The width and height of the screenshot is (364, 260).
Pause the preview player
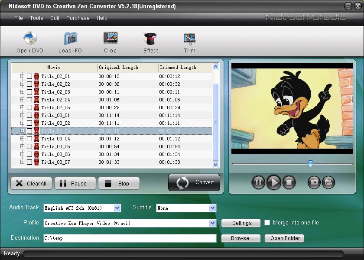[x=258, y=182]
